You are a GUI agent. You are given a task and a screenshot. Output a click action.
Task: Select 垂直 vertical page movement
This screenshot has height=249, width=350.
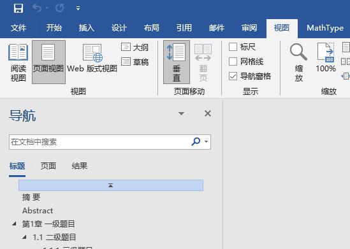click(x=177, y=62)
